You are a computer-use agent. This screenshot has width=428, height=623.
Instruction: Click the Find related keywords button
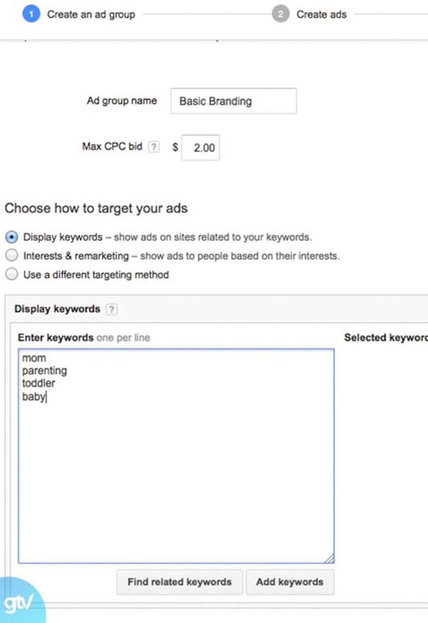[x=180, y=582]
